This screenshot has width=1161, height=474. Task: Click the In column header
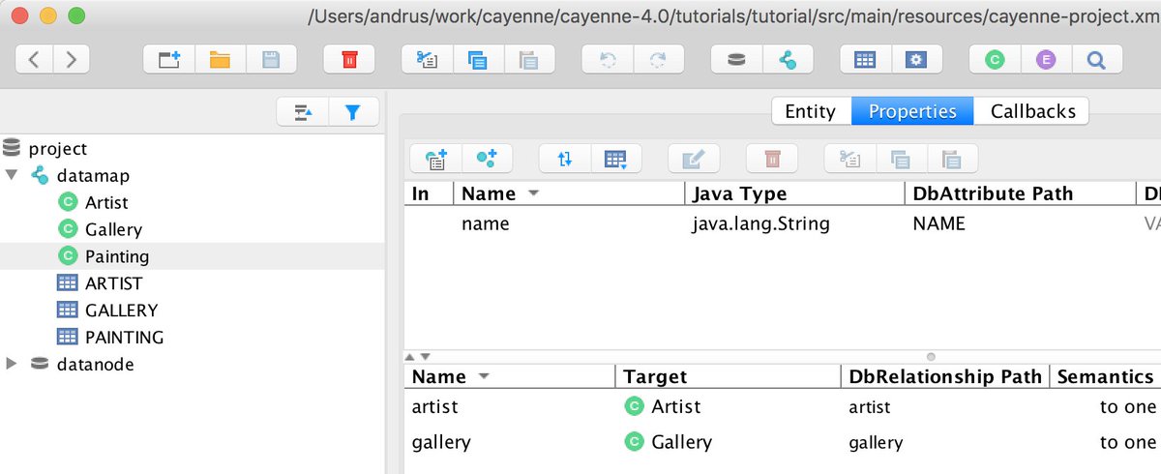429,193
